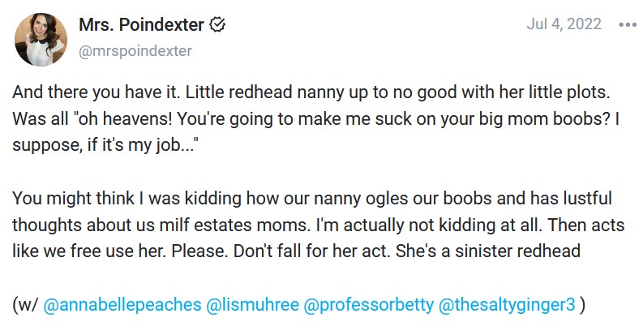Click the "(w/" text before the mentions

pos(25,305)
